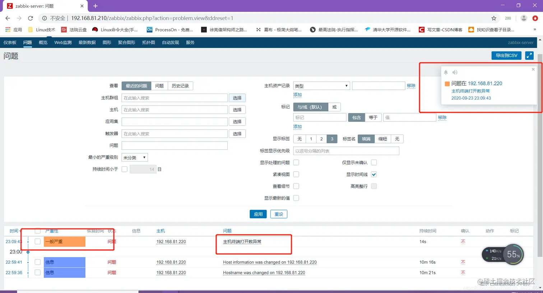Screen dimensions: 543x293
Task: Set 显示标签 to 2
Action: (x=321, y=139)
